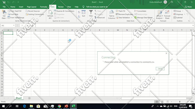Open Microsoft Edge from the taskbar
This screenshot has height=109, width=195.
[24, 106]
